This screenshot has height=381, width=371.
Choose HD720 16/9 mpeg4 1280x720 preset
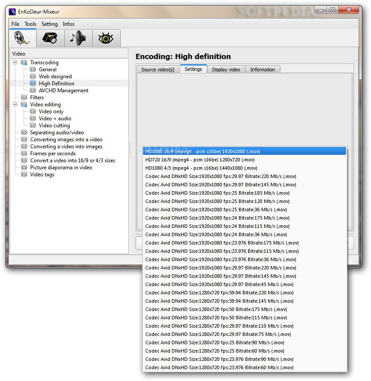245,160
